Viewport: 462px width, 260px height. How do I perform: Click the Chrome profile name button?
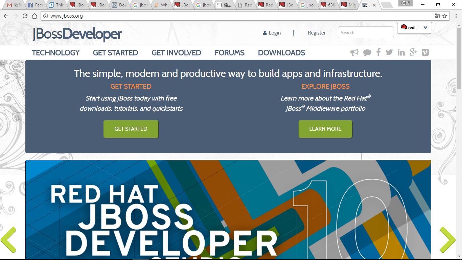point(405,4)
